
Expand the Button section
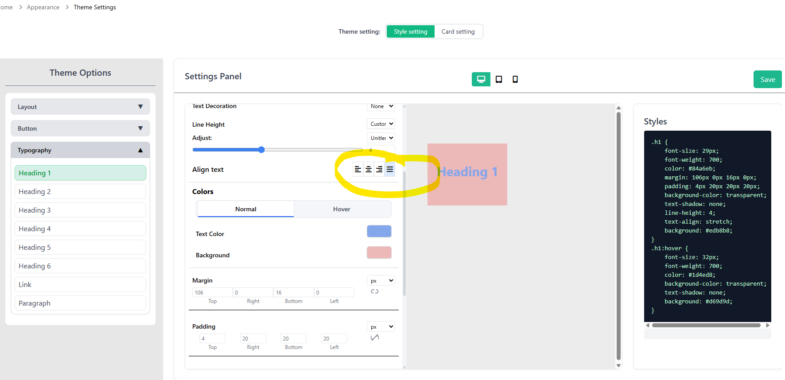coord(80,128)
